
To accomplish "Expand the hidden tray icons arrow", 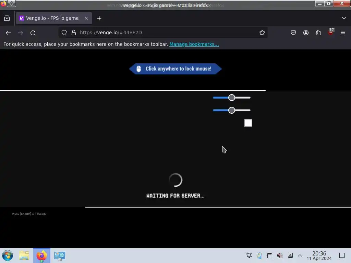I will pyautogui.click(x=300, y=255).
